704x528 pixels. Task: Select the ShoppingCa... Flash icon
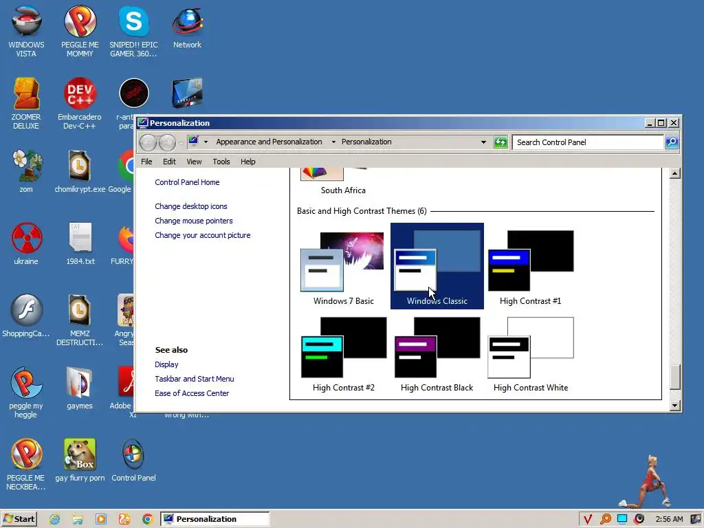click(26, 316)
